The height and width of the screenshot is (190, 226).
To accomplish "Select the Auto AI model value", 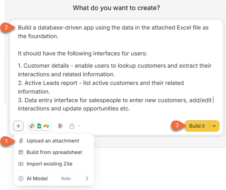I will tap(66, 178).
